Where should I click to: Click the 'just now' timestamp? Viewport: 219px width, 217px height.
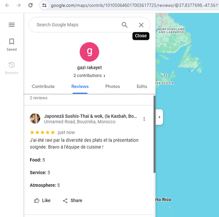tap(66, 132)
